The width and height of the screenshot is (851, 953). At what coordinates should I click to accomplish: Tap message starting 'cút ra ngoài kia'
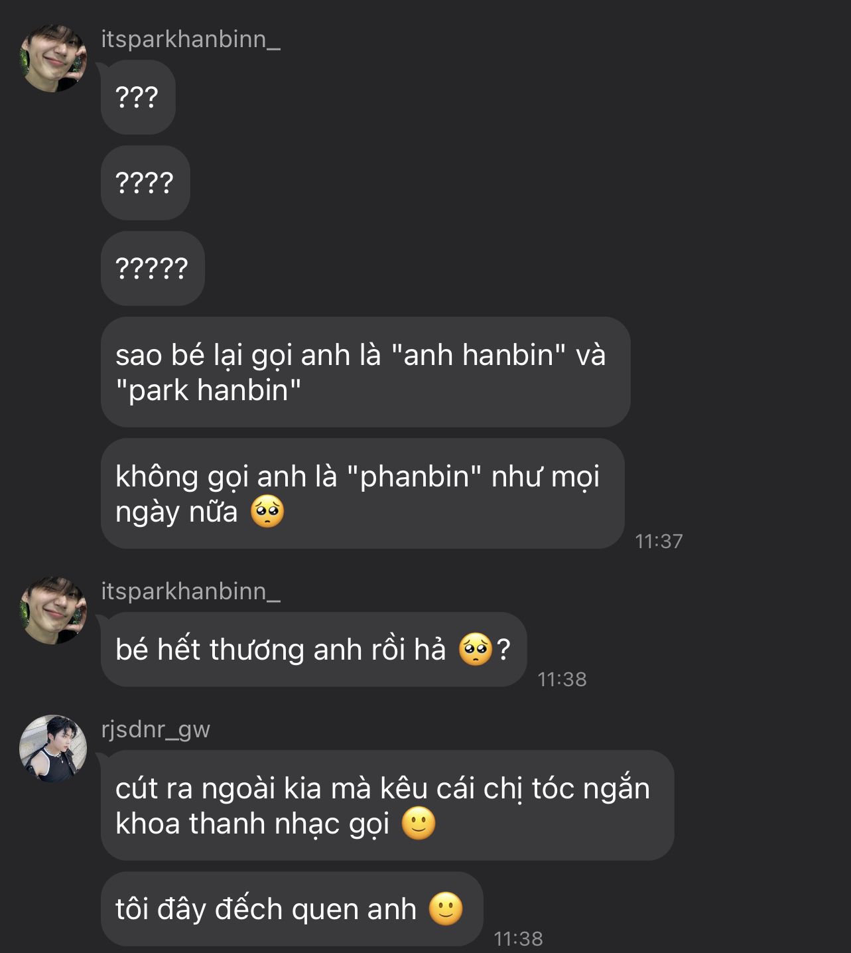387,806
